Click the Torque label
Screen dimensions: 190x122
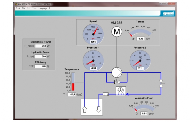pyautogui.click(x=140, y=22)
